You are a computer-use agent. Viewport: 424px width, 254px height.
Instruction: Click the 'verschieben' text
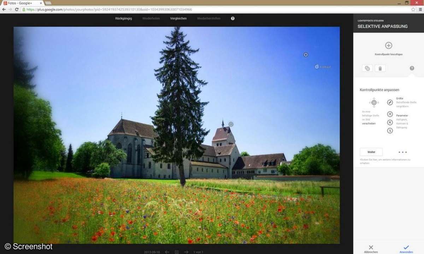pyautogui.click(x=369, y=123)
